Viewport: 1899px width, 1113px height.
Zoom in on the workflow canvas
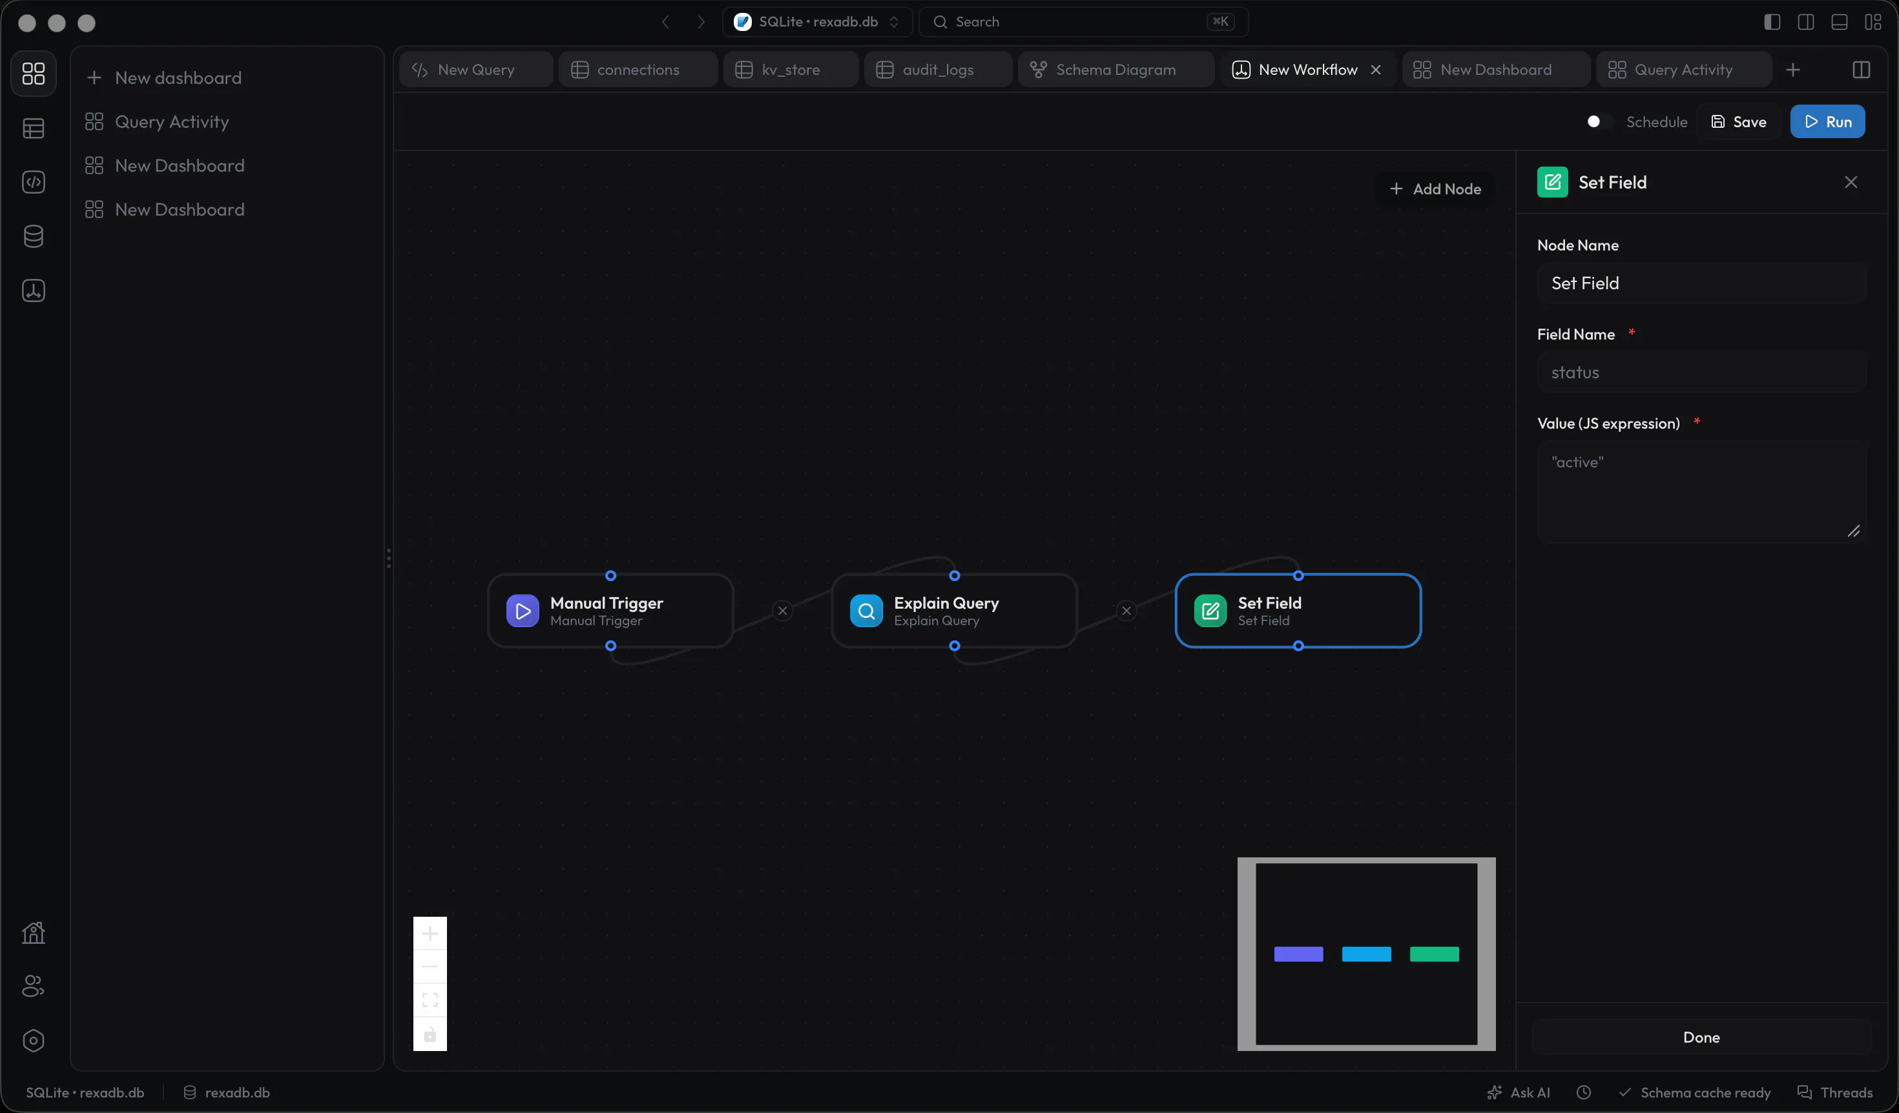[x=430, y=934]
